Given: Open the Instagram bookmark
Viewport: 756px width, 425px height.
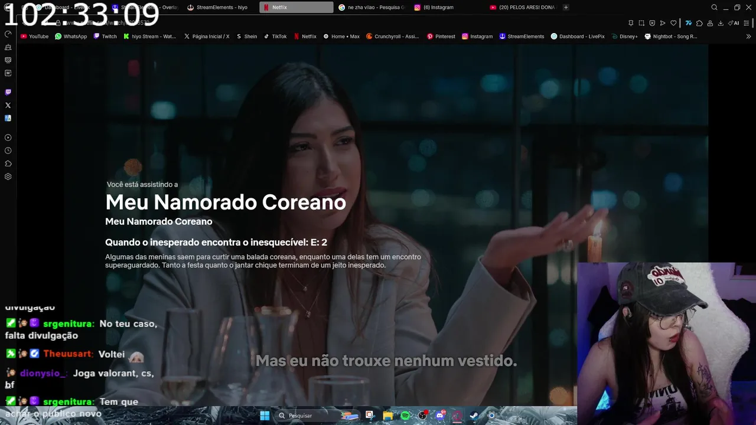Looking at the screenshot, I should pyautogui.click(x=477, y=36).
